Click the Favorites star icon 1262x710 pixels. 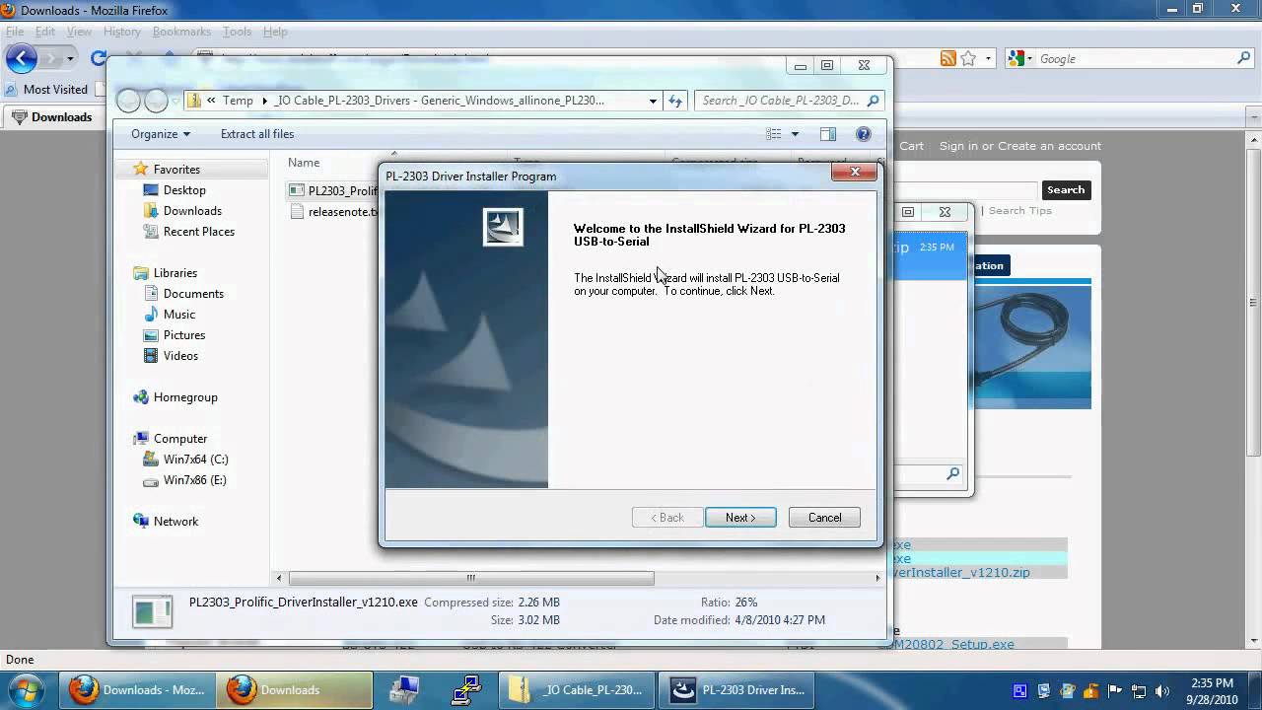[x=141, y=170]
